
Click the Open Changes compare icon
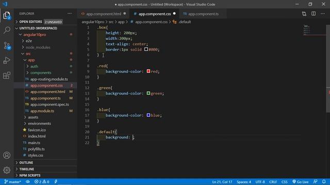click(304, 14)
